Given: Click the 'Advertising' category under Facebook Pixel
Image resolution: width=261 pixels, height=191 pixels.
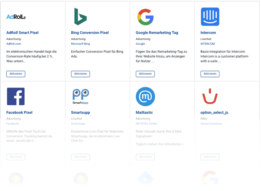Looking at the screenshot, I should (14, 119).
